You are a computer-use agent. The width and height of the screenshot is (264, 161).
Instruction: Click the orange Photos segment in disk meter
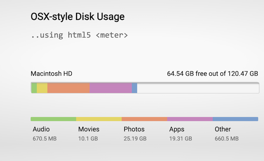[69, 88]
